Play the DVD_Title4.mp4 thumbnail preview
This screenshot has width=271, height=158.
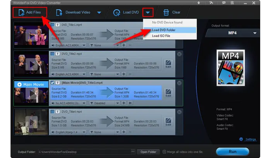point(31,122)
